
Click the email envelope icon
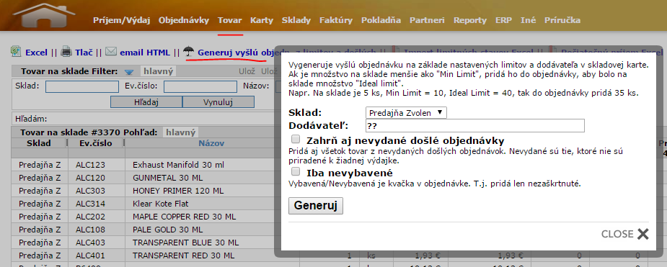tap(110, 52)
